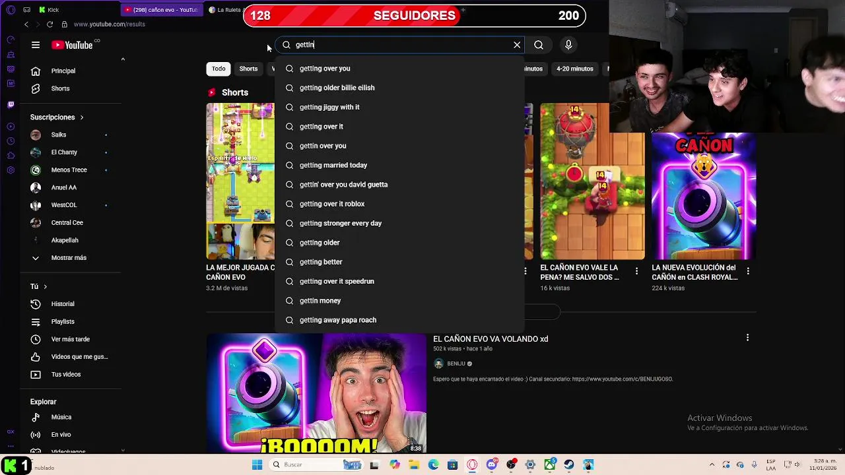The width and height of the screenshot is (845, 475).
Task: Select the 4-20 minutos filter chip
Action: coord(574,69)
